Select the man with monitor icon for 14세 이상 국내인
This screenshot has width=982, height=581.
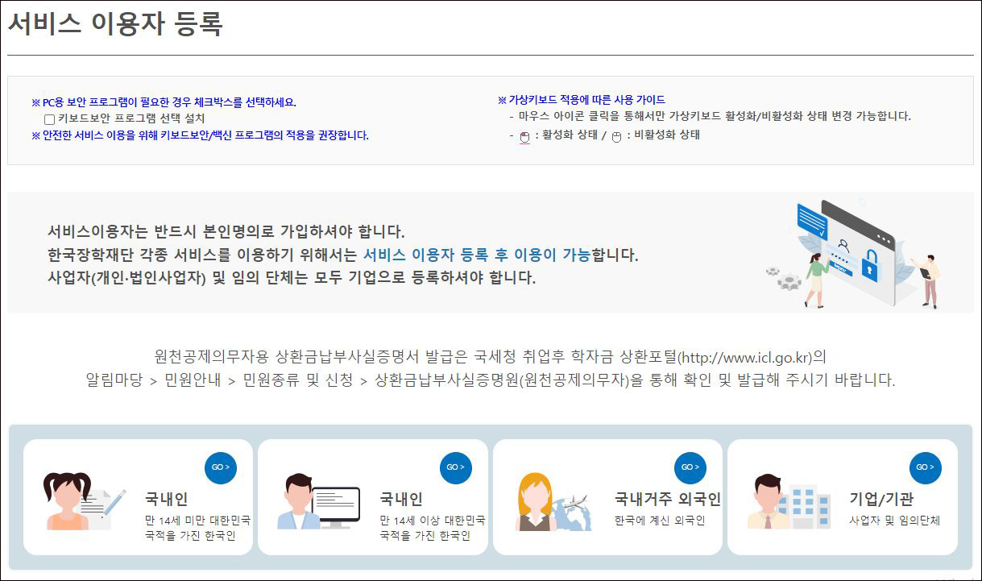click(317, 501)
